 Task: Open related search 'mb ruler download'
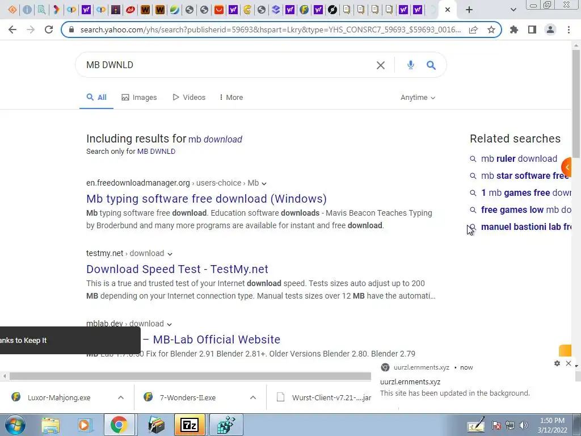point(519,159)
